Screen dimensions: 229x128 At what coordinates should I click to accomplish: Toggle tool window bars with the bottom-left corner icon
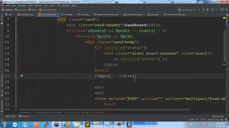click(2, 119)
